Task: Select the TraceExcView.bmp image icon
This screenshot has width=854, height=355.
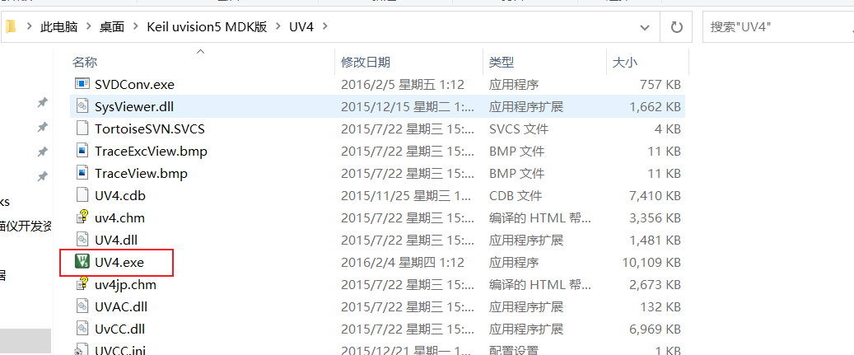Action: coord(82,151)
